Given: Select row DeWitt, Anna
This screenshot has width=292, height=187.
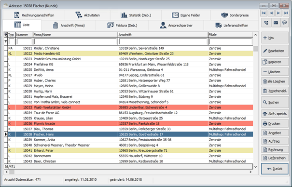Looking at the screenshot, I should click(130, 70).
